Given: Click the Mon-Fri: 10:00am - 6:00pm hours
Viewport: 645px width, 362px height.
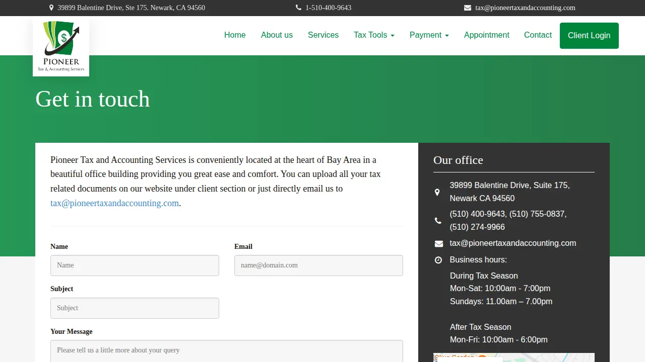Looking at the screenshot, I should point(499,340).
